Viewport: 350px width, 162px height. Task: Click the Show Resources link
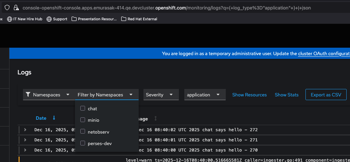pyautogui.click(x=249, y=95)
